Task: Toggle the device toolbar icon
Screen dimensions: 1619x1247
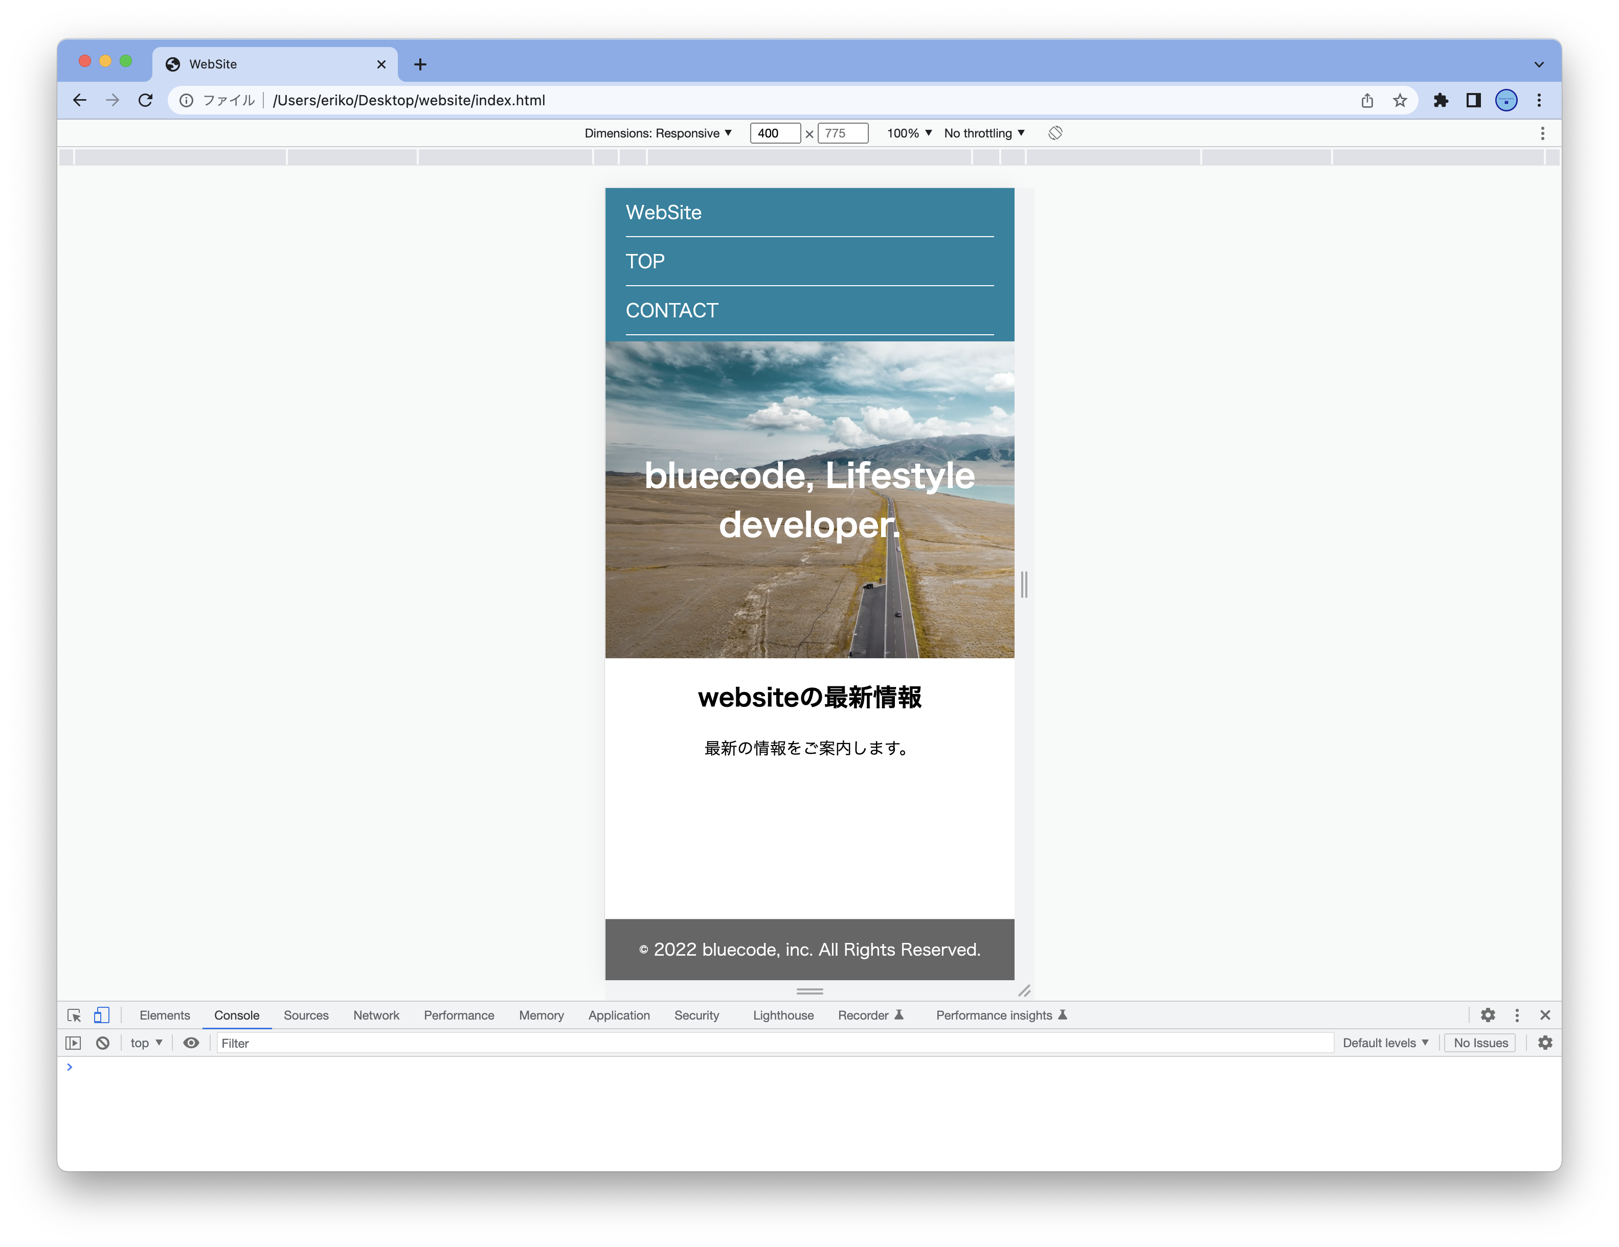Action: click(102, 1015)
